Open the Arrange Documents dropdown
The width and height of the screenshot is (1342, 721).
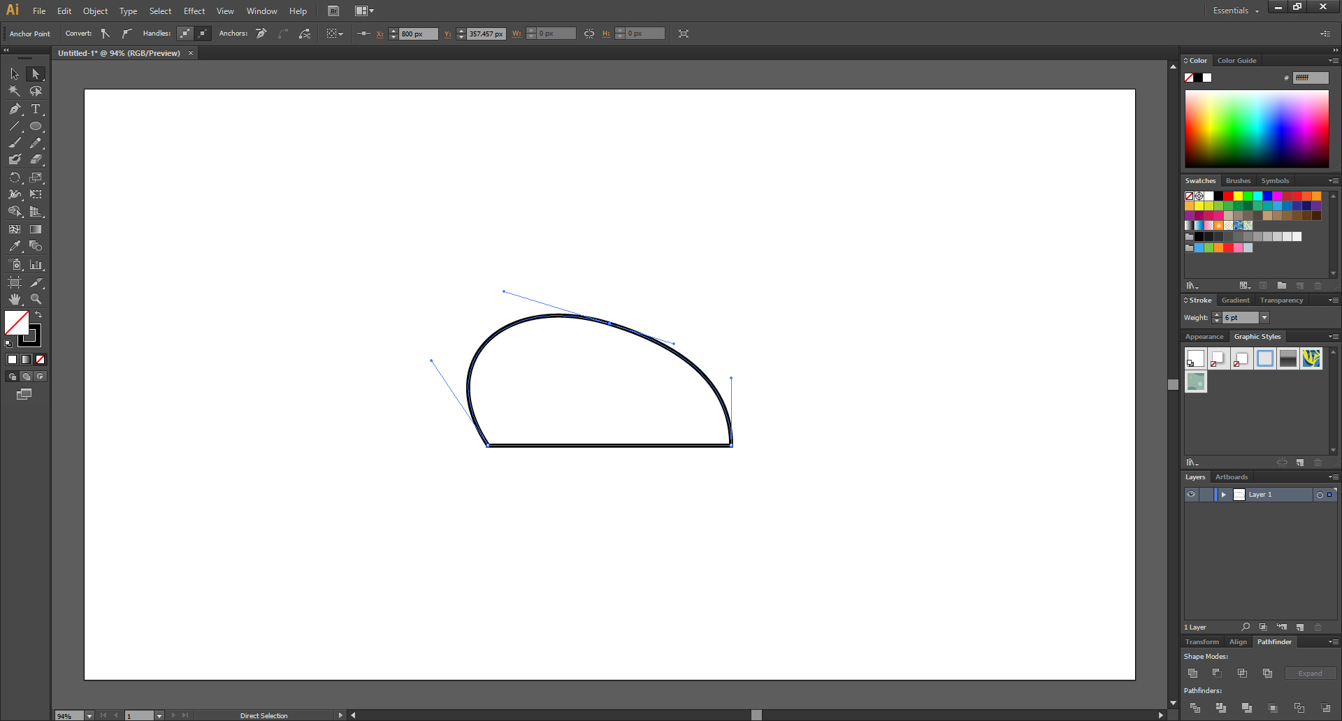[364, 11]
